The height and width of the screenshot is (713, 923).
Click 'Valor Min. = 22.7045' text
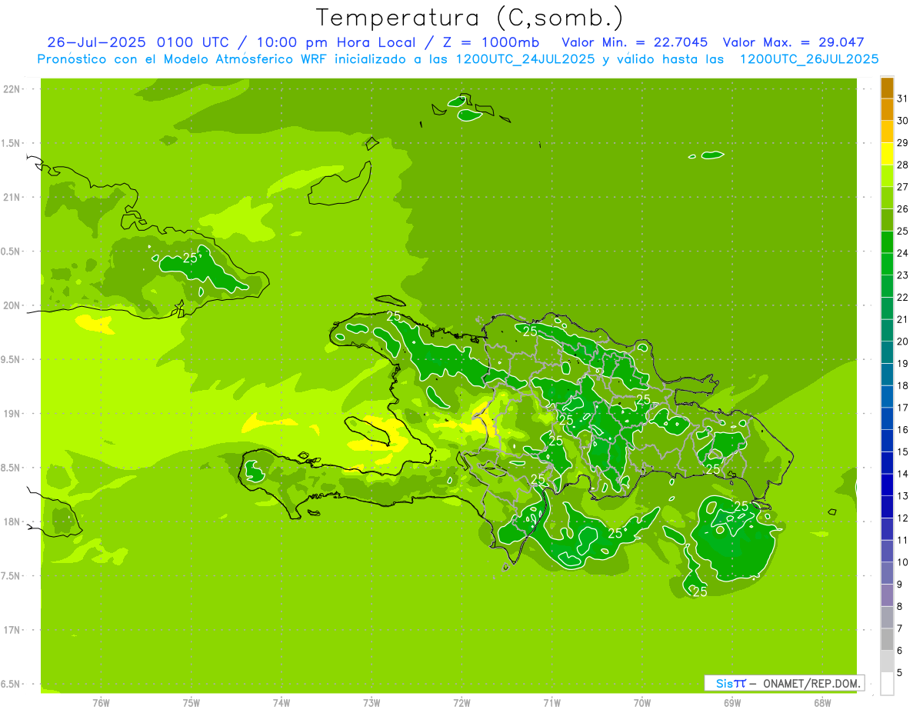pyautogui.click(x=635, y=42)
